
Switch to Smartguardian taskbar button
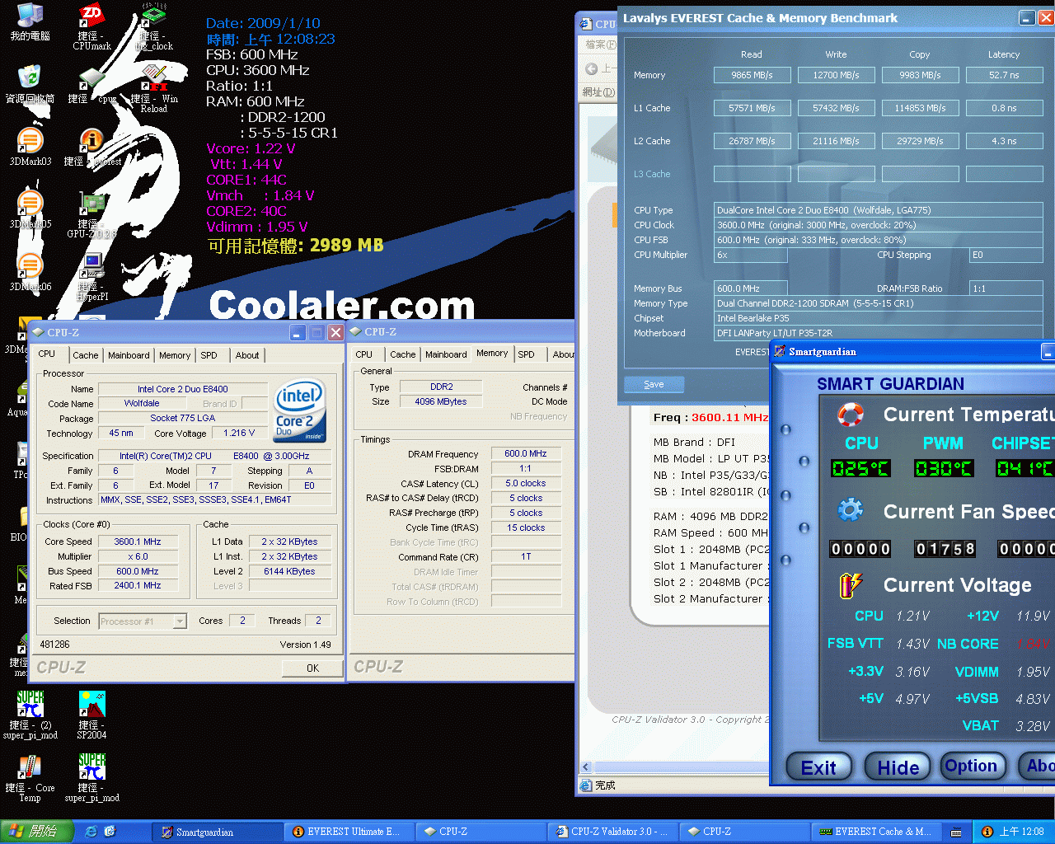pos(218,832)
